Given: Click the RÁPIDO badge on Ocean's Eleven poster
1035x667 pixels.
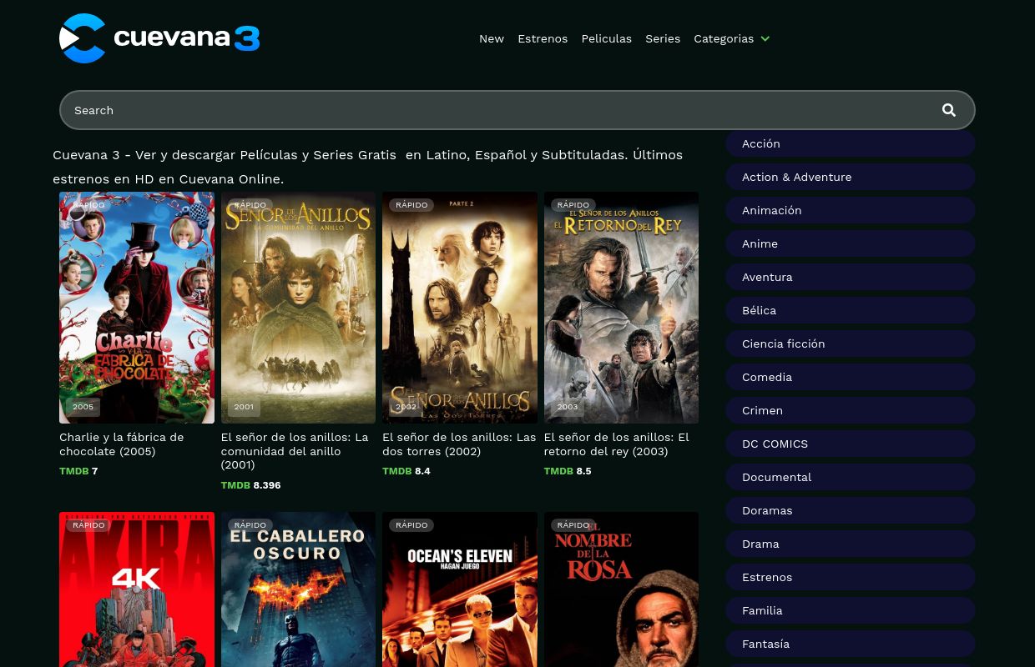Looking at the screenshot, I should pos(411,525).
